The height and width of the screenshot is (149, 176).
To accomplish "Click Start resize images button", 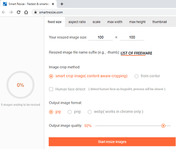I will pyautogui.click(x=112, y=142).
